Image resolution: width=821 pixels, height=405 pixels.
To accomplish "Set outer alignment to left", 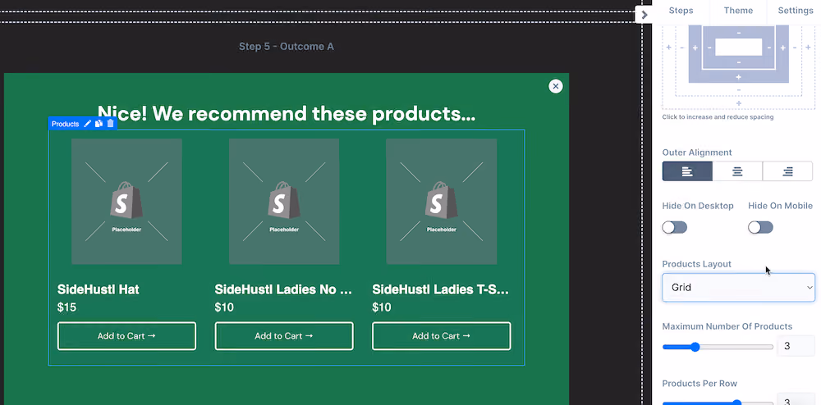I will click(x=687, y=171).
